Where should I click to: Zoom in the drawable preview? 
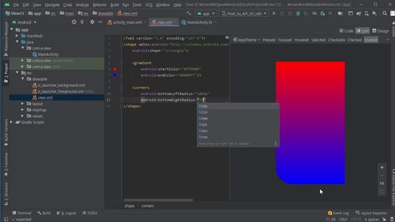pos(382,167)
